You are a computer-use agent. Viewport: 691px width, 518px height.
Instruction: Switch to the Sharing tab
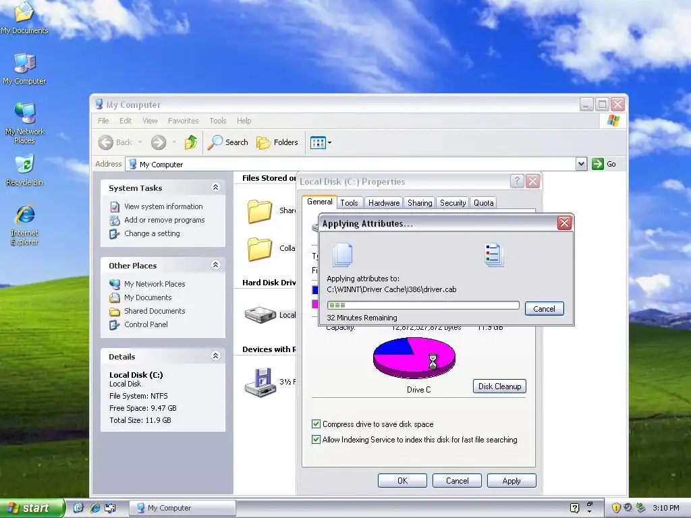[x=420, y=202]
